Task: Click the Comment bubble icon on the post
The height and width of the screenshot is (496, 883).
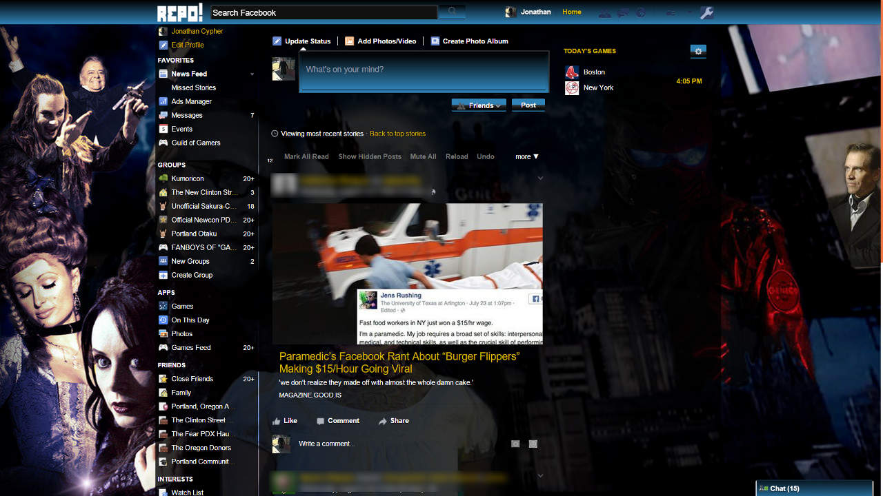Action: 320,421
